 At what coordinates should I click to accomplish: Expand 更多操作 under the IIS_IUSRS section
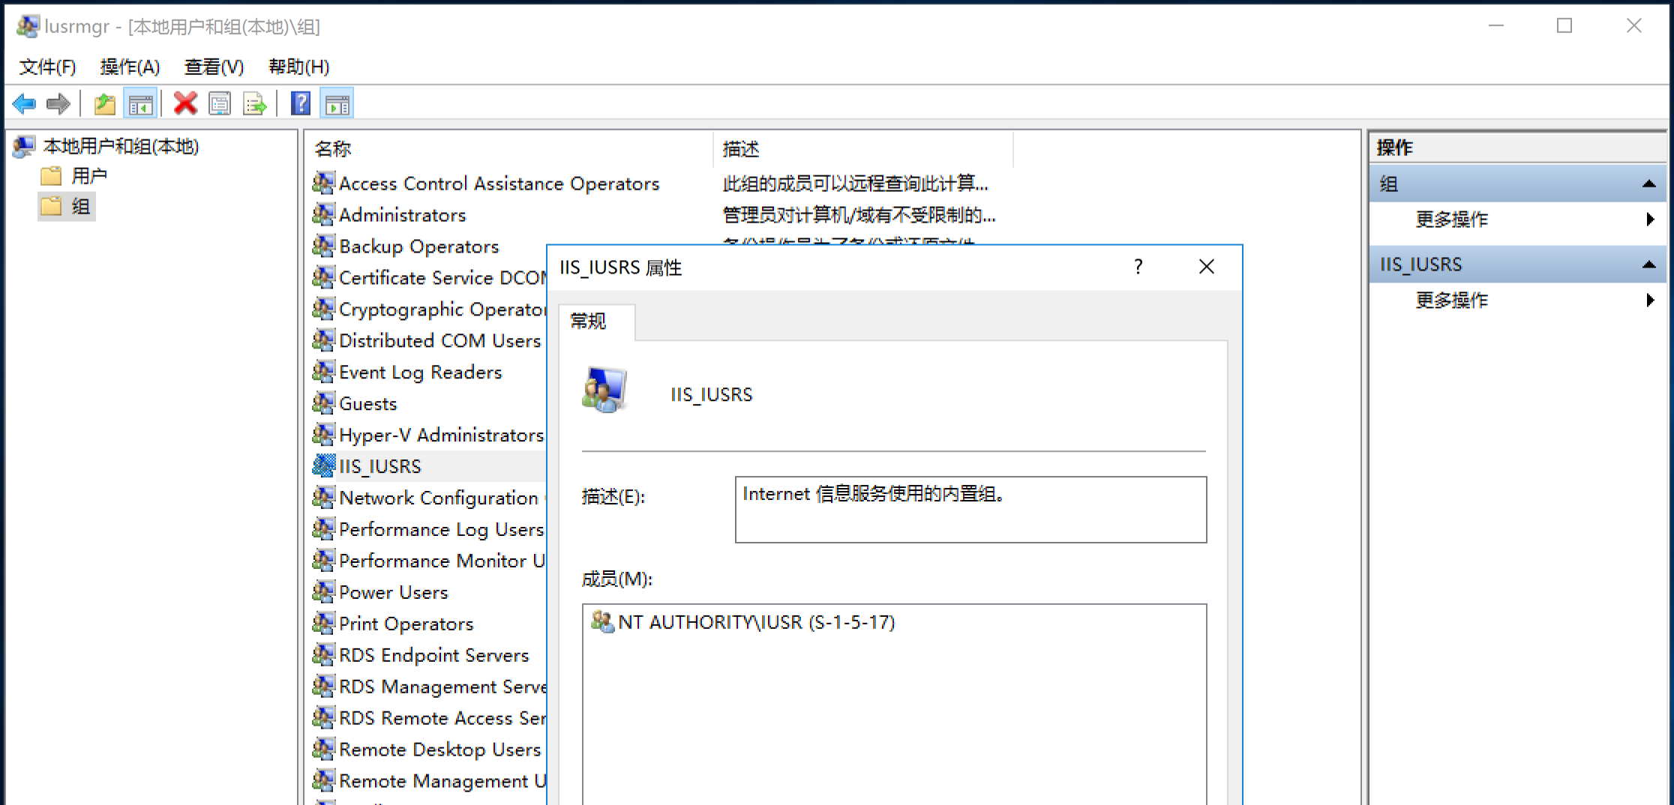(1452, 301)
